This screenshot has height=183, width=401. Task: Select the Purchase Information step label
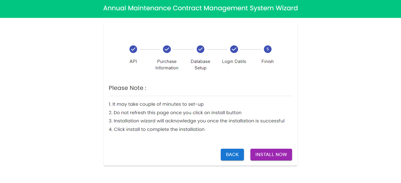pos(167,65)
